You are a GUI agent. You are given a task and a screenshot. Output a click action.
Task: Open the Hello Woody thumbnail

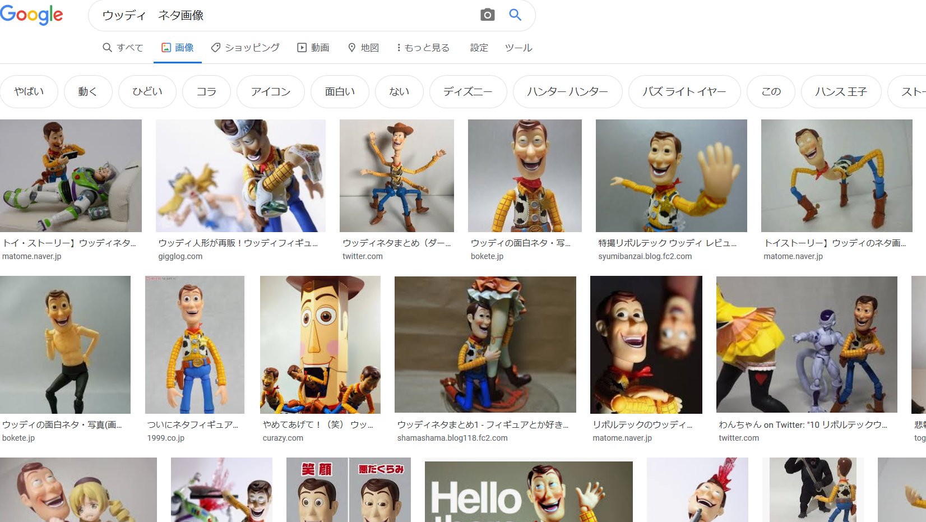(x=529, y=492)
